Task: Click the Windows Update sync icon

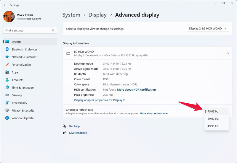Action: click(x=7, y=118)
